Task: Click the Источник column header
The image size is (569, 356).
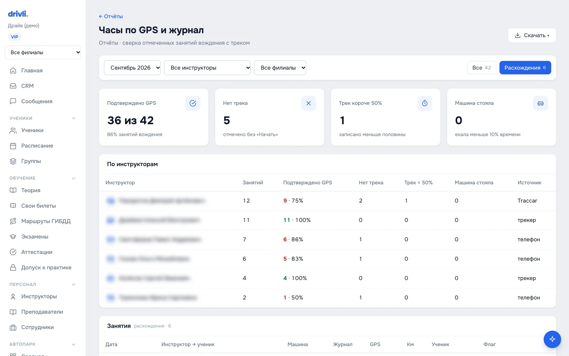Action: (x=529, y=183)
